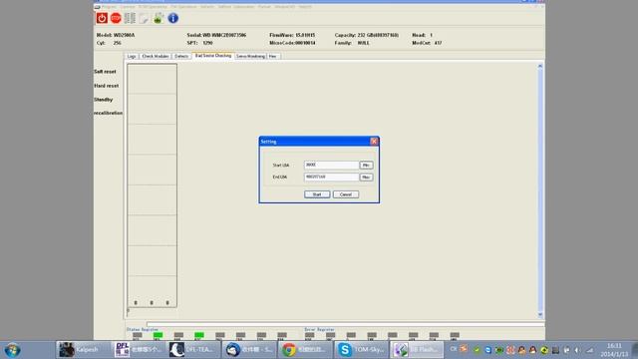The width and height of the screenshot is (638, 359).
Task: Switch to the Kalpesh taskbar window
Action: pos(83,350)
